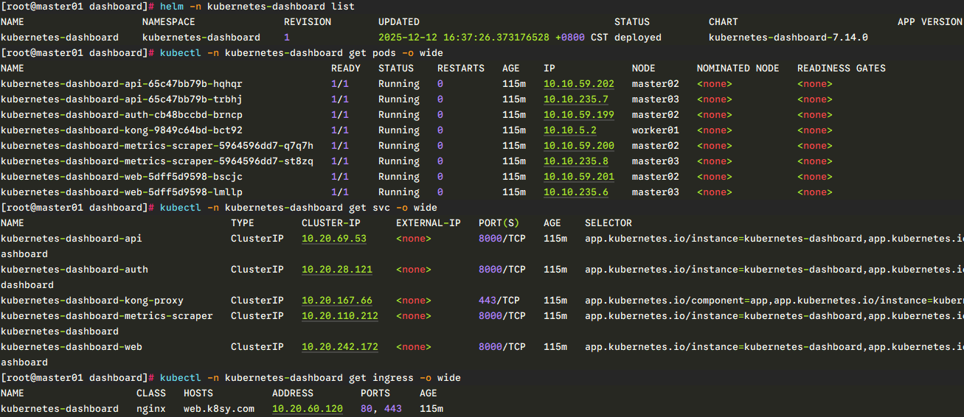Click the pod IP link 10.10.59.202
The width and height of the screenshot is (964, 417).
click(578, 84)
